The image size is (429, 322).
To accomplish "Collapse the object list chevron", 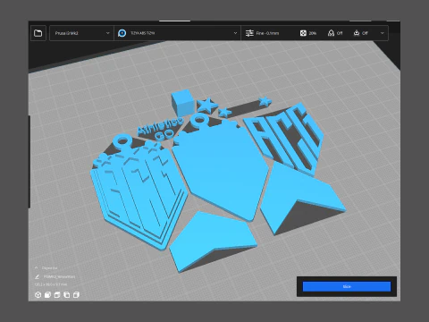I will pyautogui.click(x=37, y=268).
